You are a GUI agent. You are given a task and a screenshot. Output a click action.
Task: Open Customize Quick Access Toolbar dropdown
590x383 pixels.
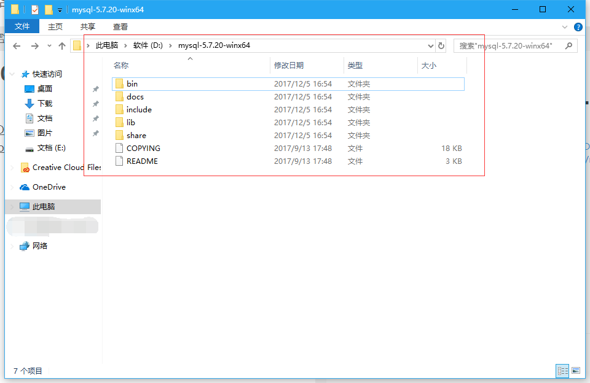(x=60, y=10)
